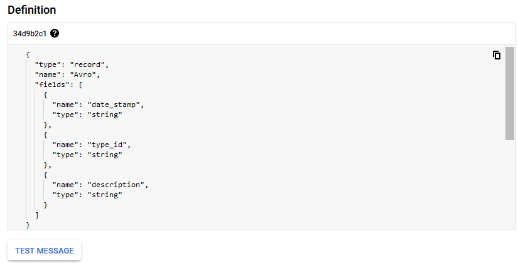The width and height of the screenshot is (518, 266).
Task: Click the opening brace on the first code line
Action: click(28, 54)
